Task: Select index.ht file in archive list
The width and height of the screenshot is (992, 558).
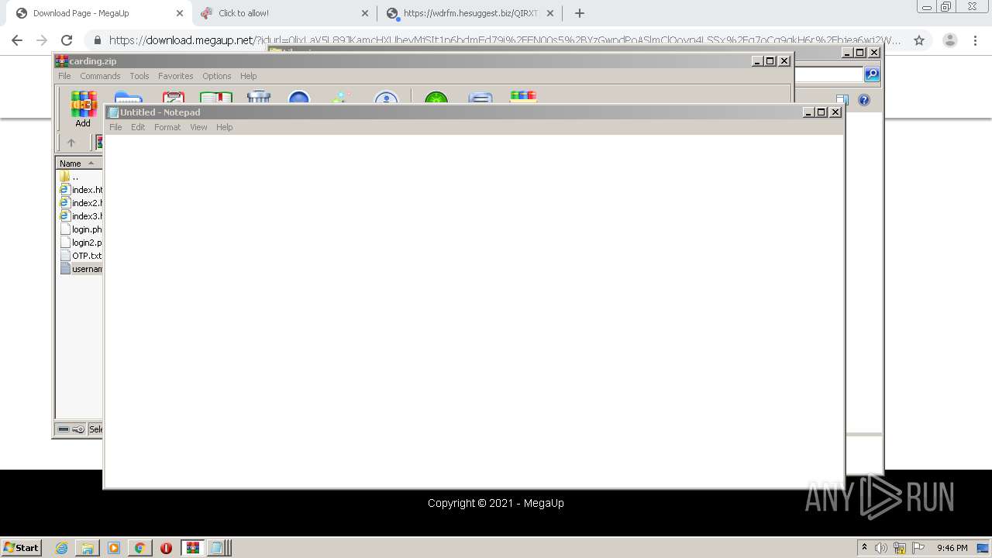Action: click(x=81, y=190)
